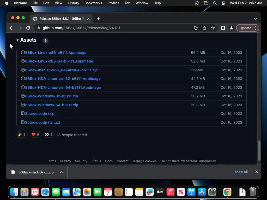
Task: Open Spotlight search in menu bar
Action: click(215, 3)
